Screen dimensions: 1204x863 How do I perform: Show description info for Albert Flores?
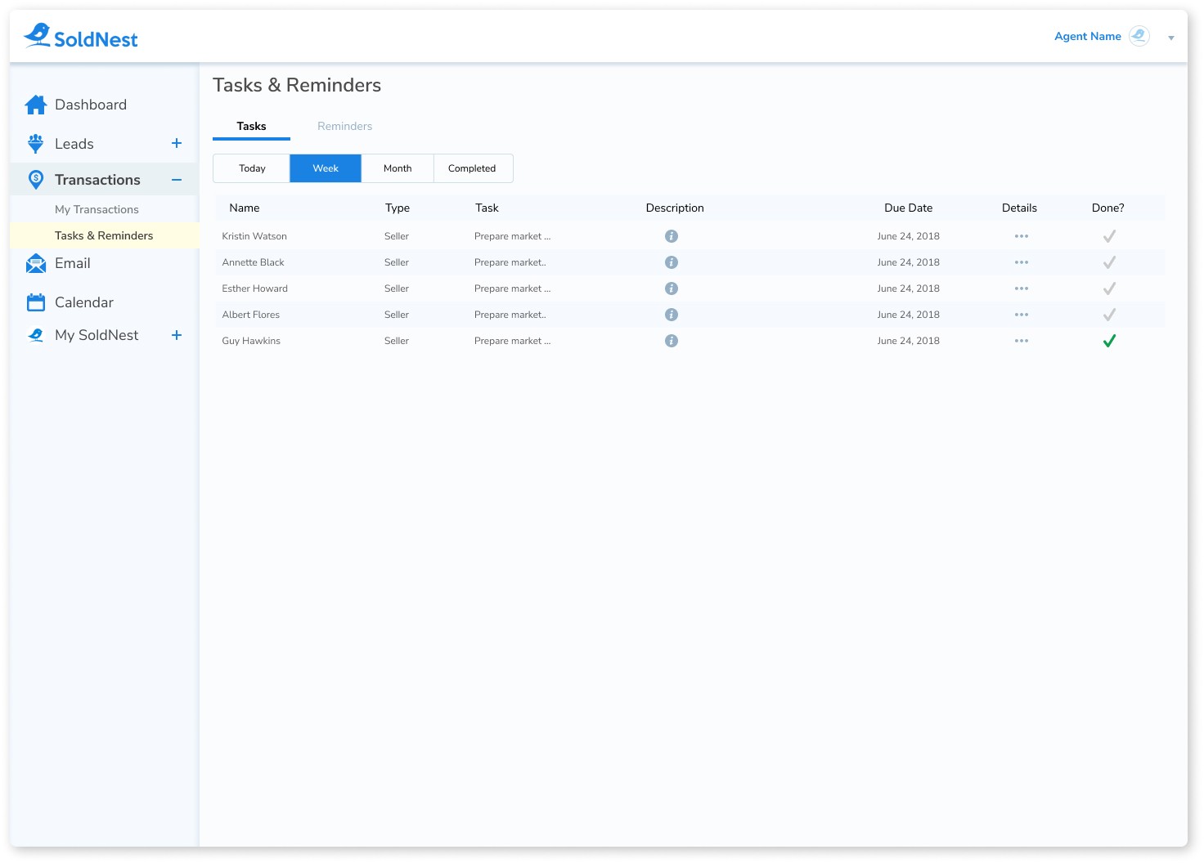pyautogui.click(x=672, y=315)
